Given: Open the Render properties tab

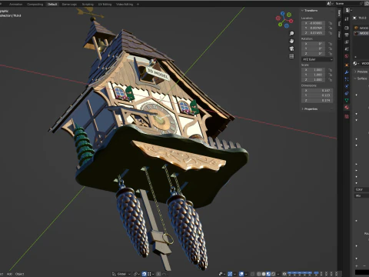Looking at the screenshot, I should coord(347,28).
